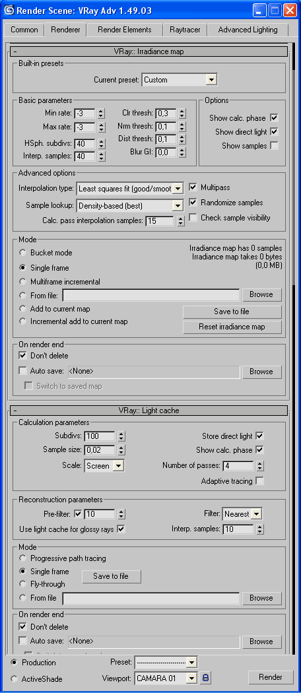This screenshot has height=693, width=301.
Task: Click the Blur GI value field
Action: pos(166,152)
